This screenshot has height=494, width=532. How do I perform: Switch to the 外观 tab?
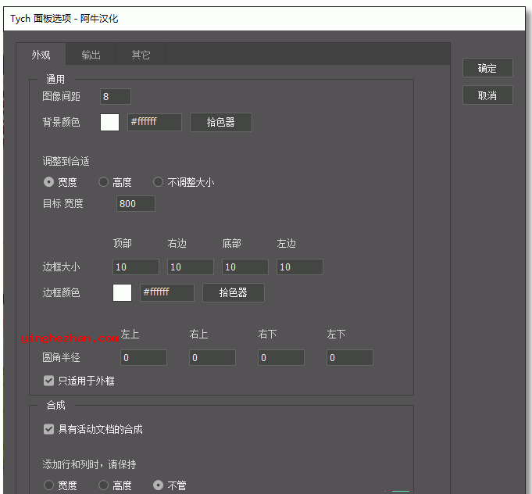[x=41, y=55]
